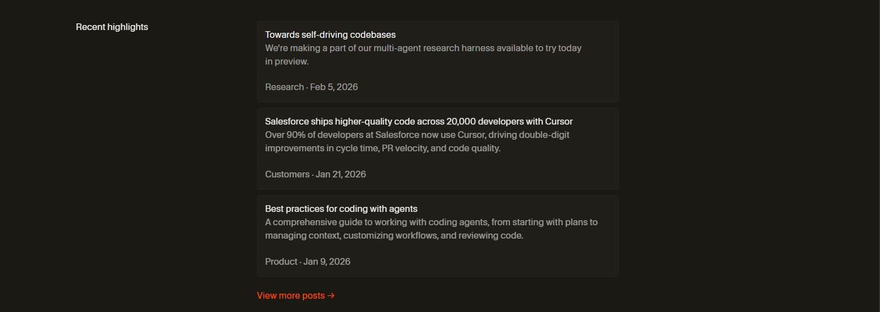The image size is (880, 312).
Task: Click the Jan 21, 2026 date
Action: pos(341,174)
